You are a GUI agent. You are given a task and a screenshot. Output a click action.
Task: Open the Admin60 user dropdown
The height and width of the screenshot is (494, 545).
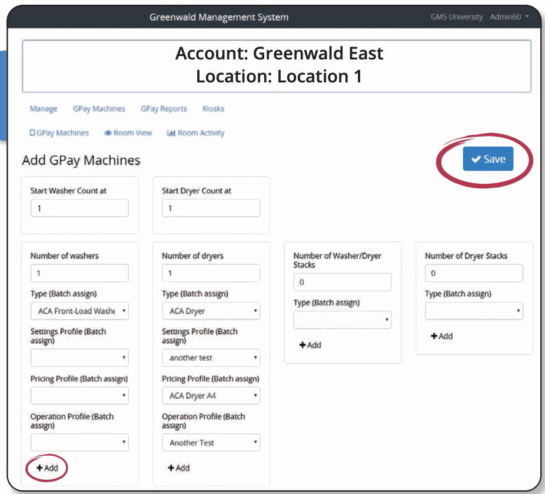[509, 16]
